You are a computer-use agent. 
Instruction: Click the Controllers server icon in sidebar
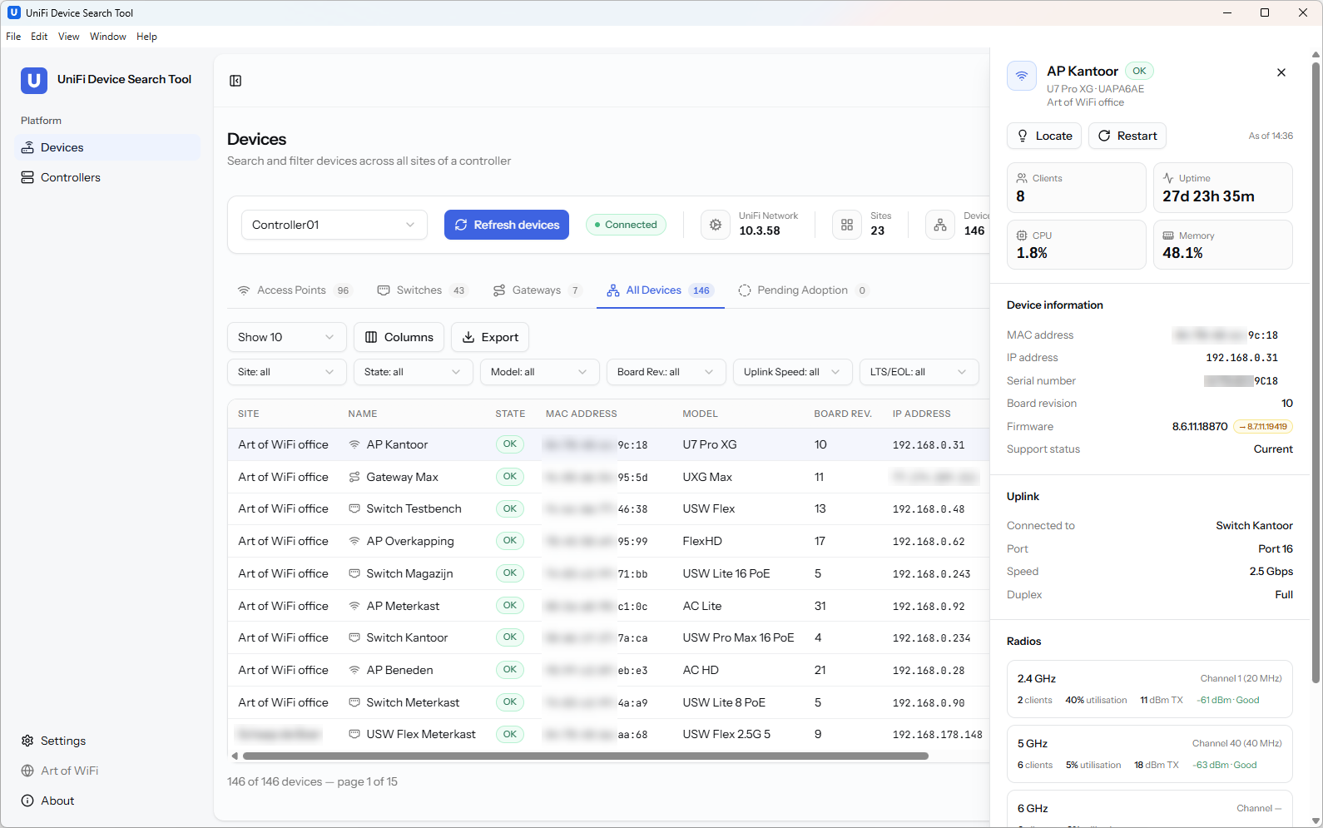pos(27,177)
